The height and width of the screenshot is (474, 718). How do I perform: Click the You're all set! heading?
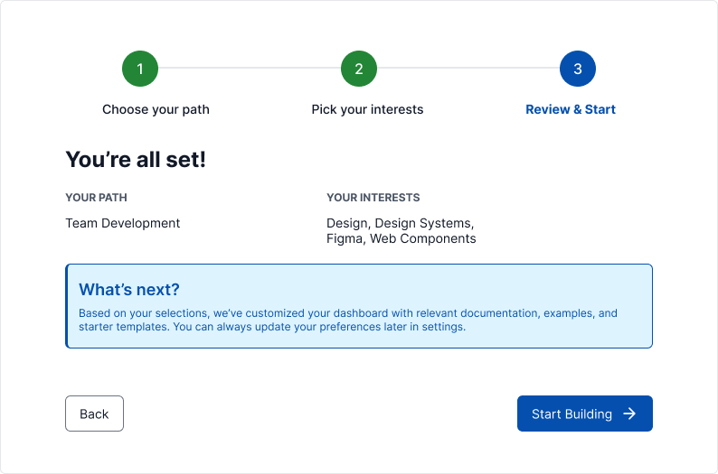click(x=136, y=160)
